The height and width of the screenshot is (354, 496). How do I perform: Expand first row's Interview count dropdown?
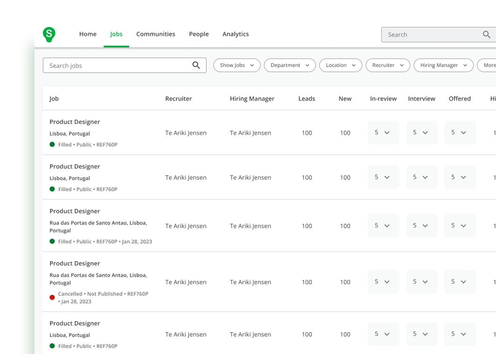tap(421, 133)
